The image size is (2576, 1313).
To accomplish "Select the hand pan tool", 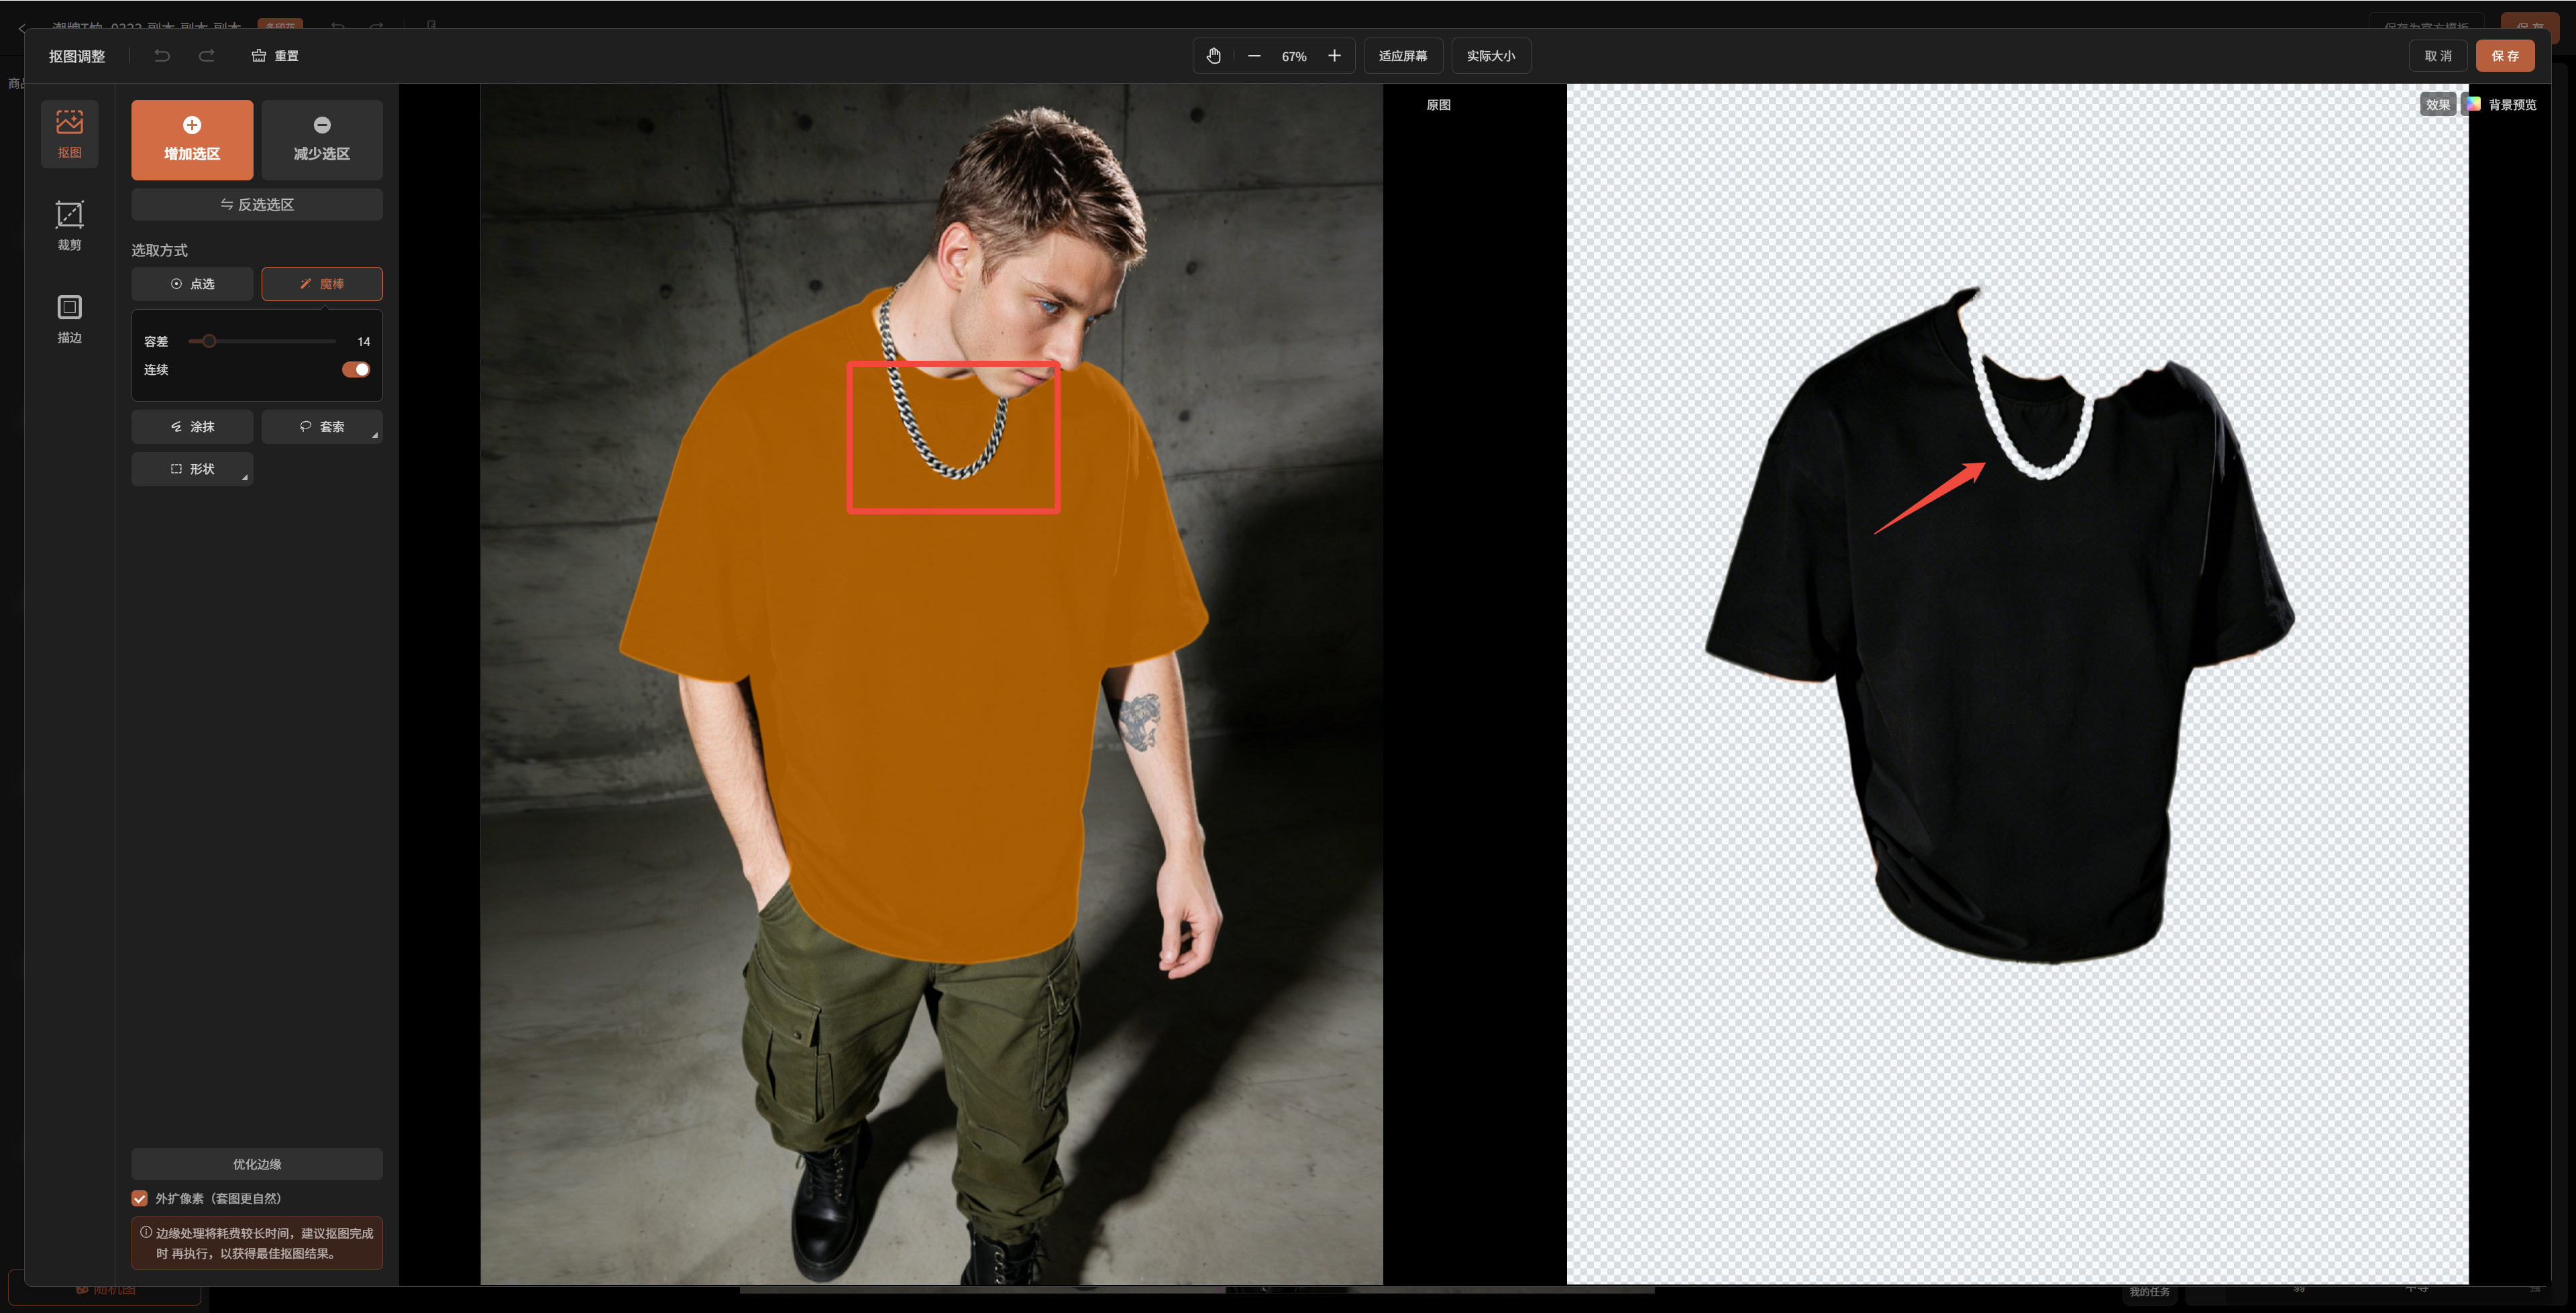I will click(1213, 56).
